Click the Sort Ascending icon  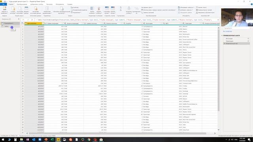point(121,7)
